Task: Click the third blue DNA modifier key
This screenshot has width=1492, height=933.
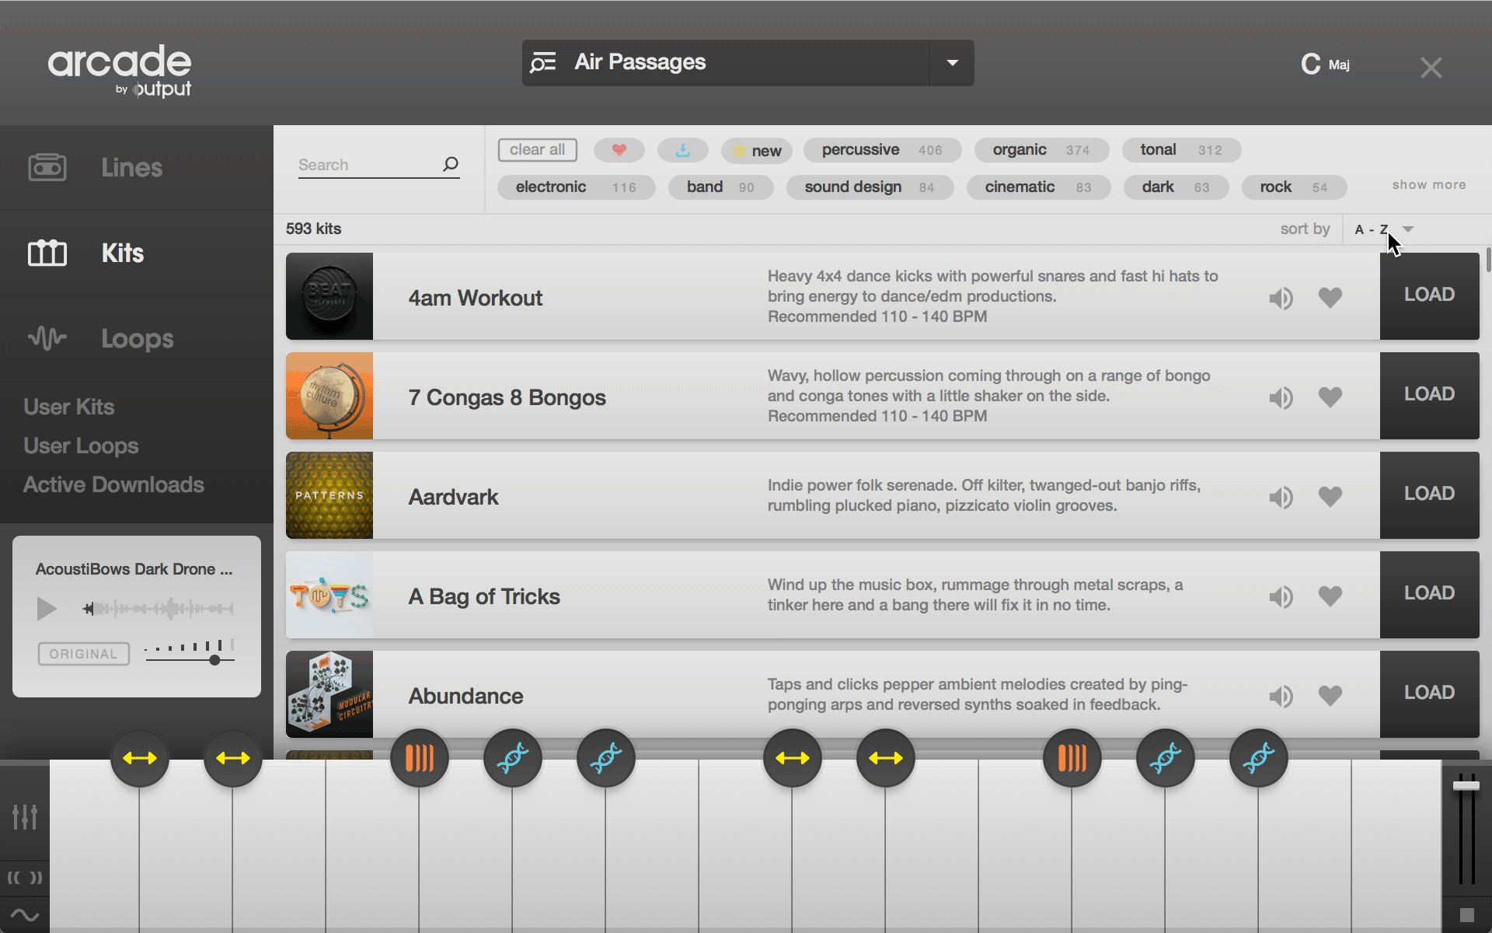Action: [x=1166, y=758]
